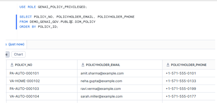The image size is (217, 103).
Task: Select the VA-HOME-000102 policy cell
Action: [24, 81]
